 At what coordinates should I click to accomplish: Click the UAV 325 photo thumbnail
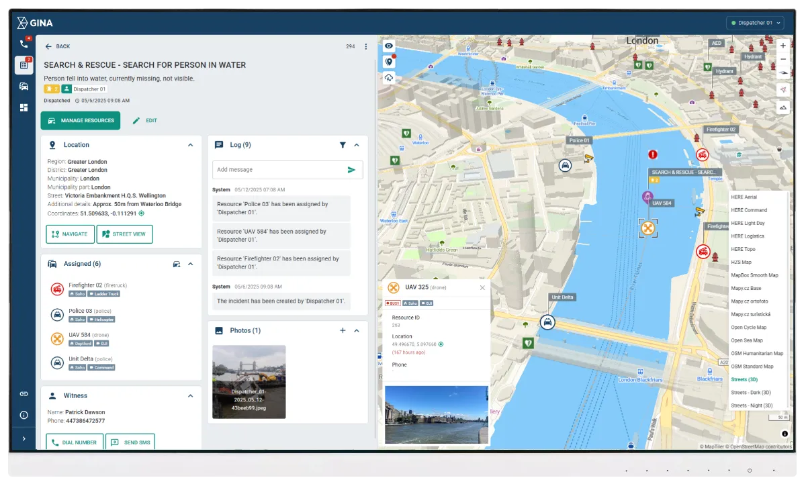[x=436, y=413]
